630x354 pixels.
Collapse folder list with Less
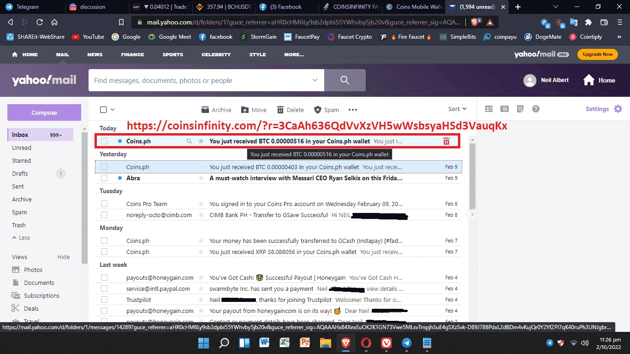pos(21,238)
